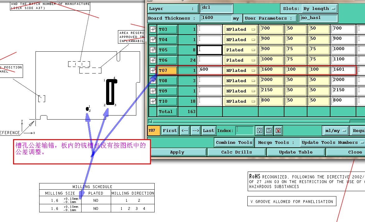Image resolution: width=365 pixels, height=222 pixels.
Task: Click the Index input field
Action: point(244,130)
